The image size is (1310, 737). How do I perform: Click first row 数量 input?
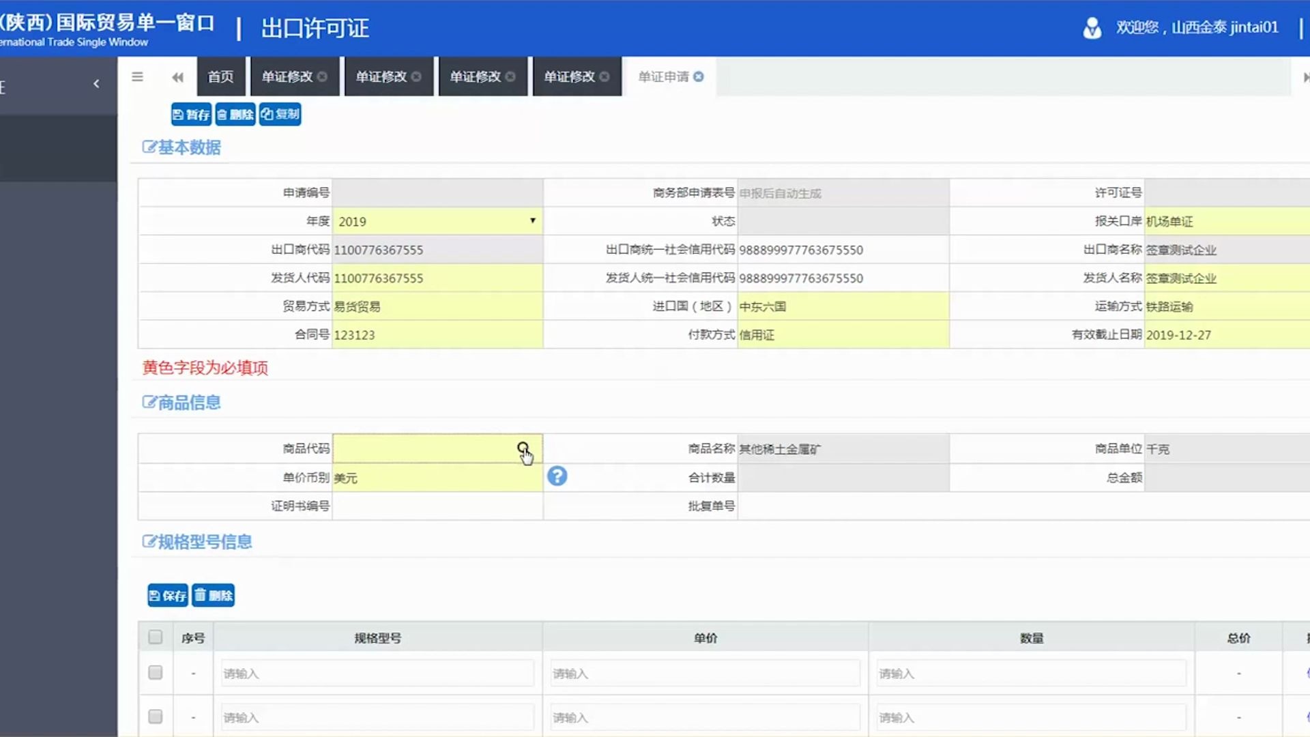[1031, 673]
